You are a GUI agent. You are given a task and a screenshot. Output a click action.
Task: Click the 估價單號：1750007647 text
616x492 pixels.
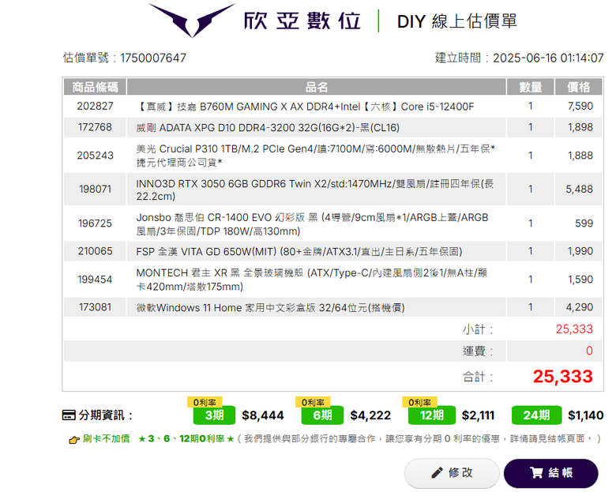(125, 58)
